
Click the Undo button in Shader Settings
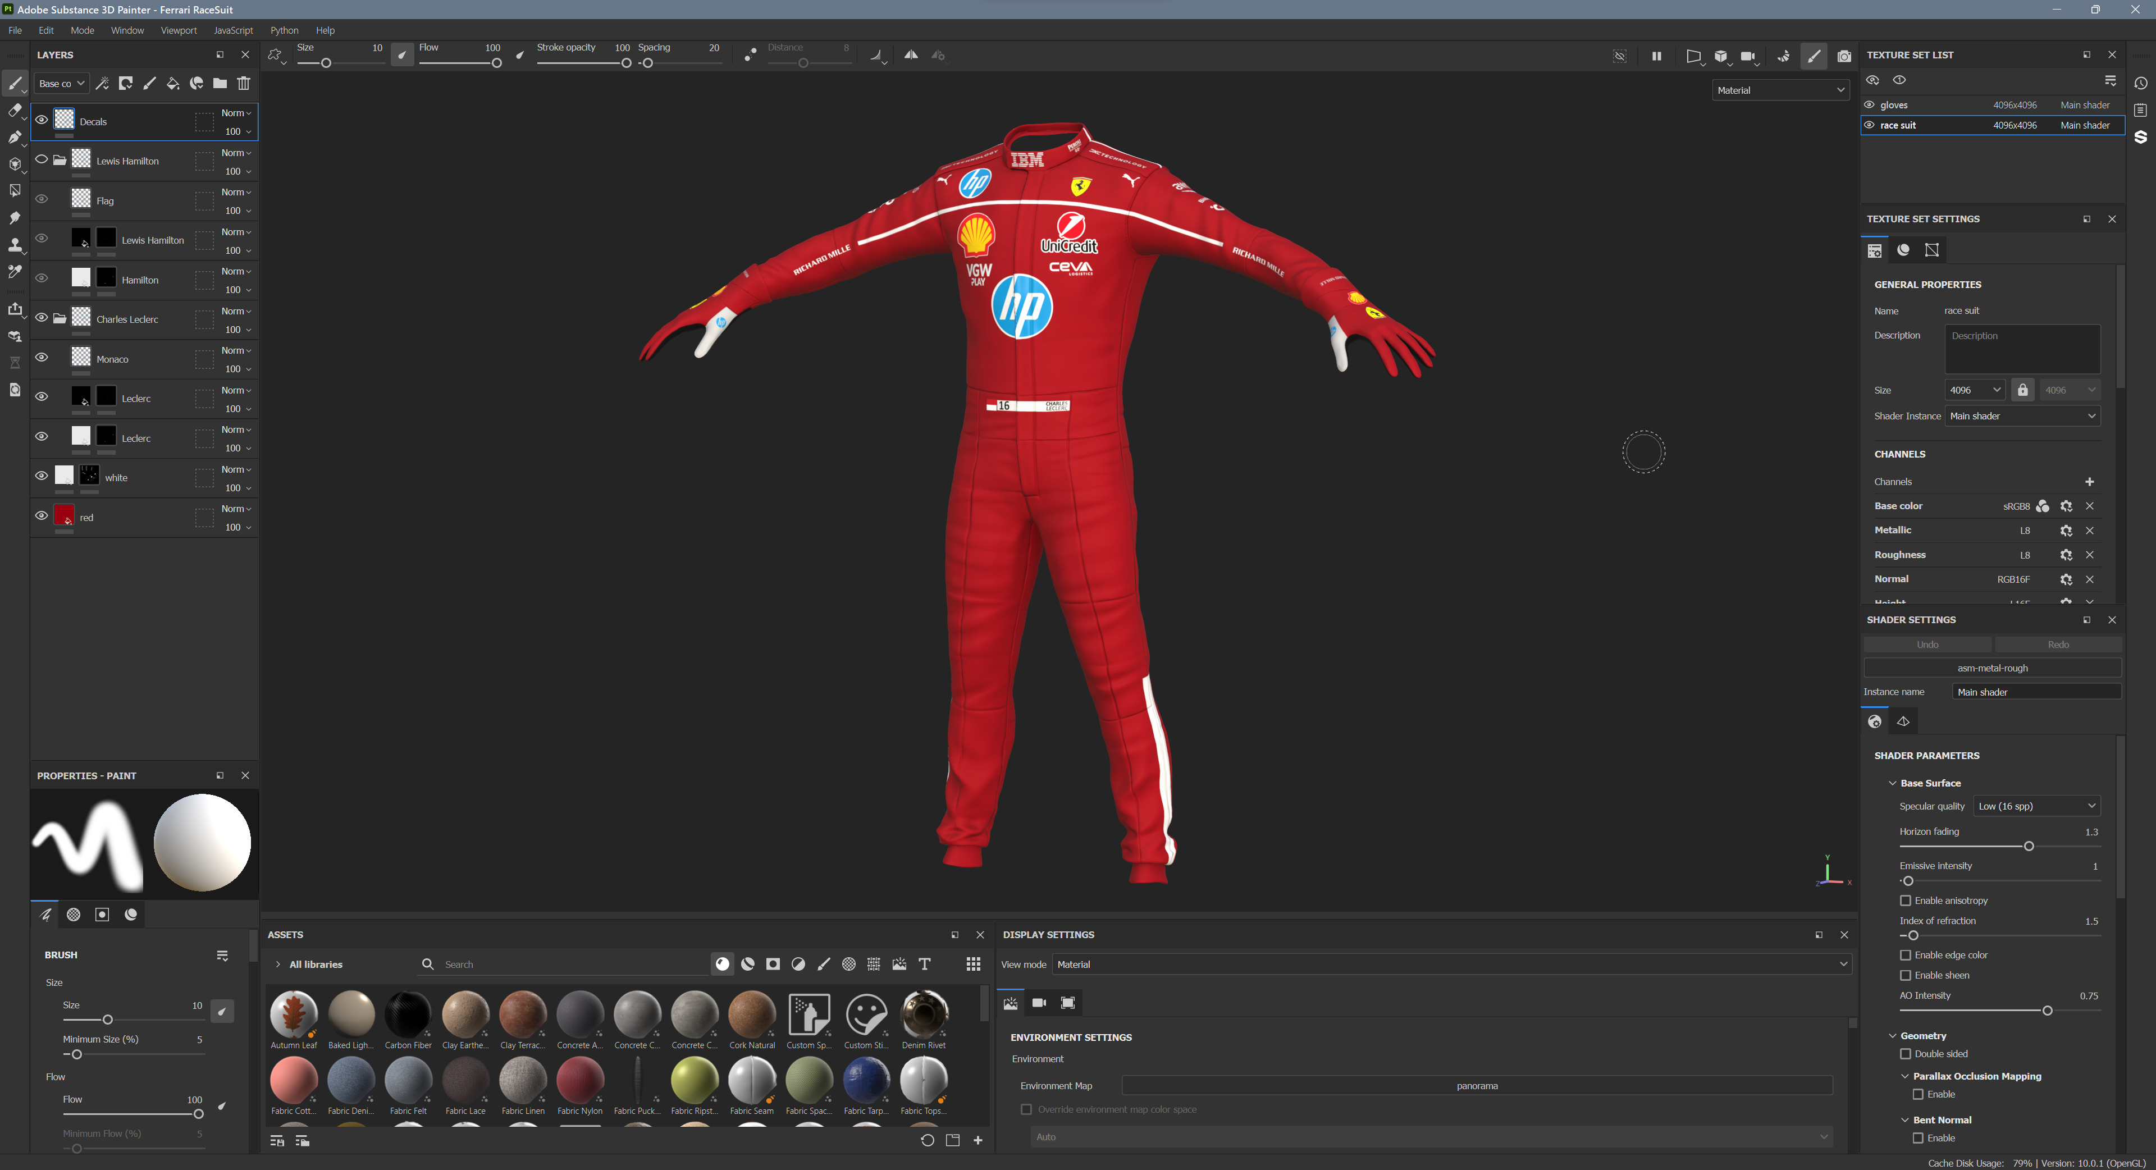1927,645
